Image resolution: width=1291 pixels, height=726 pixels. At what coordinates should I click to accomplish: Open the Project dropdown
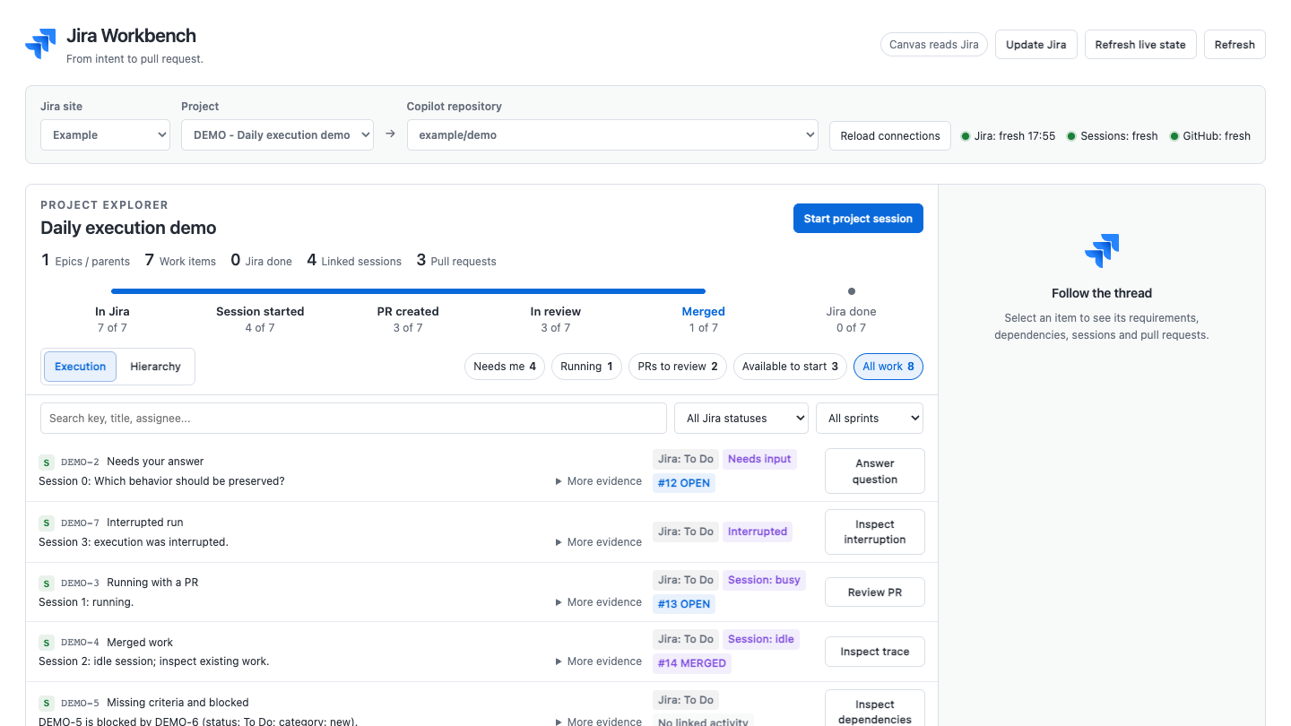(x=277, y=135)
